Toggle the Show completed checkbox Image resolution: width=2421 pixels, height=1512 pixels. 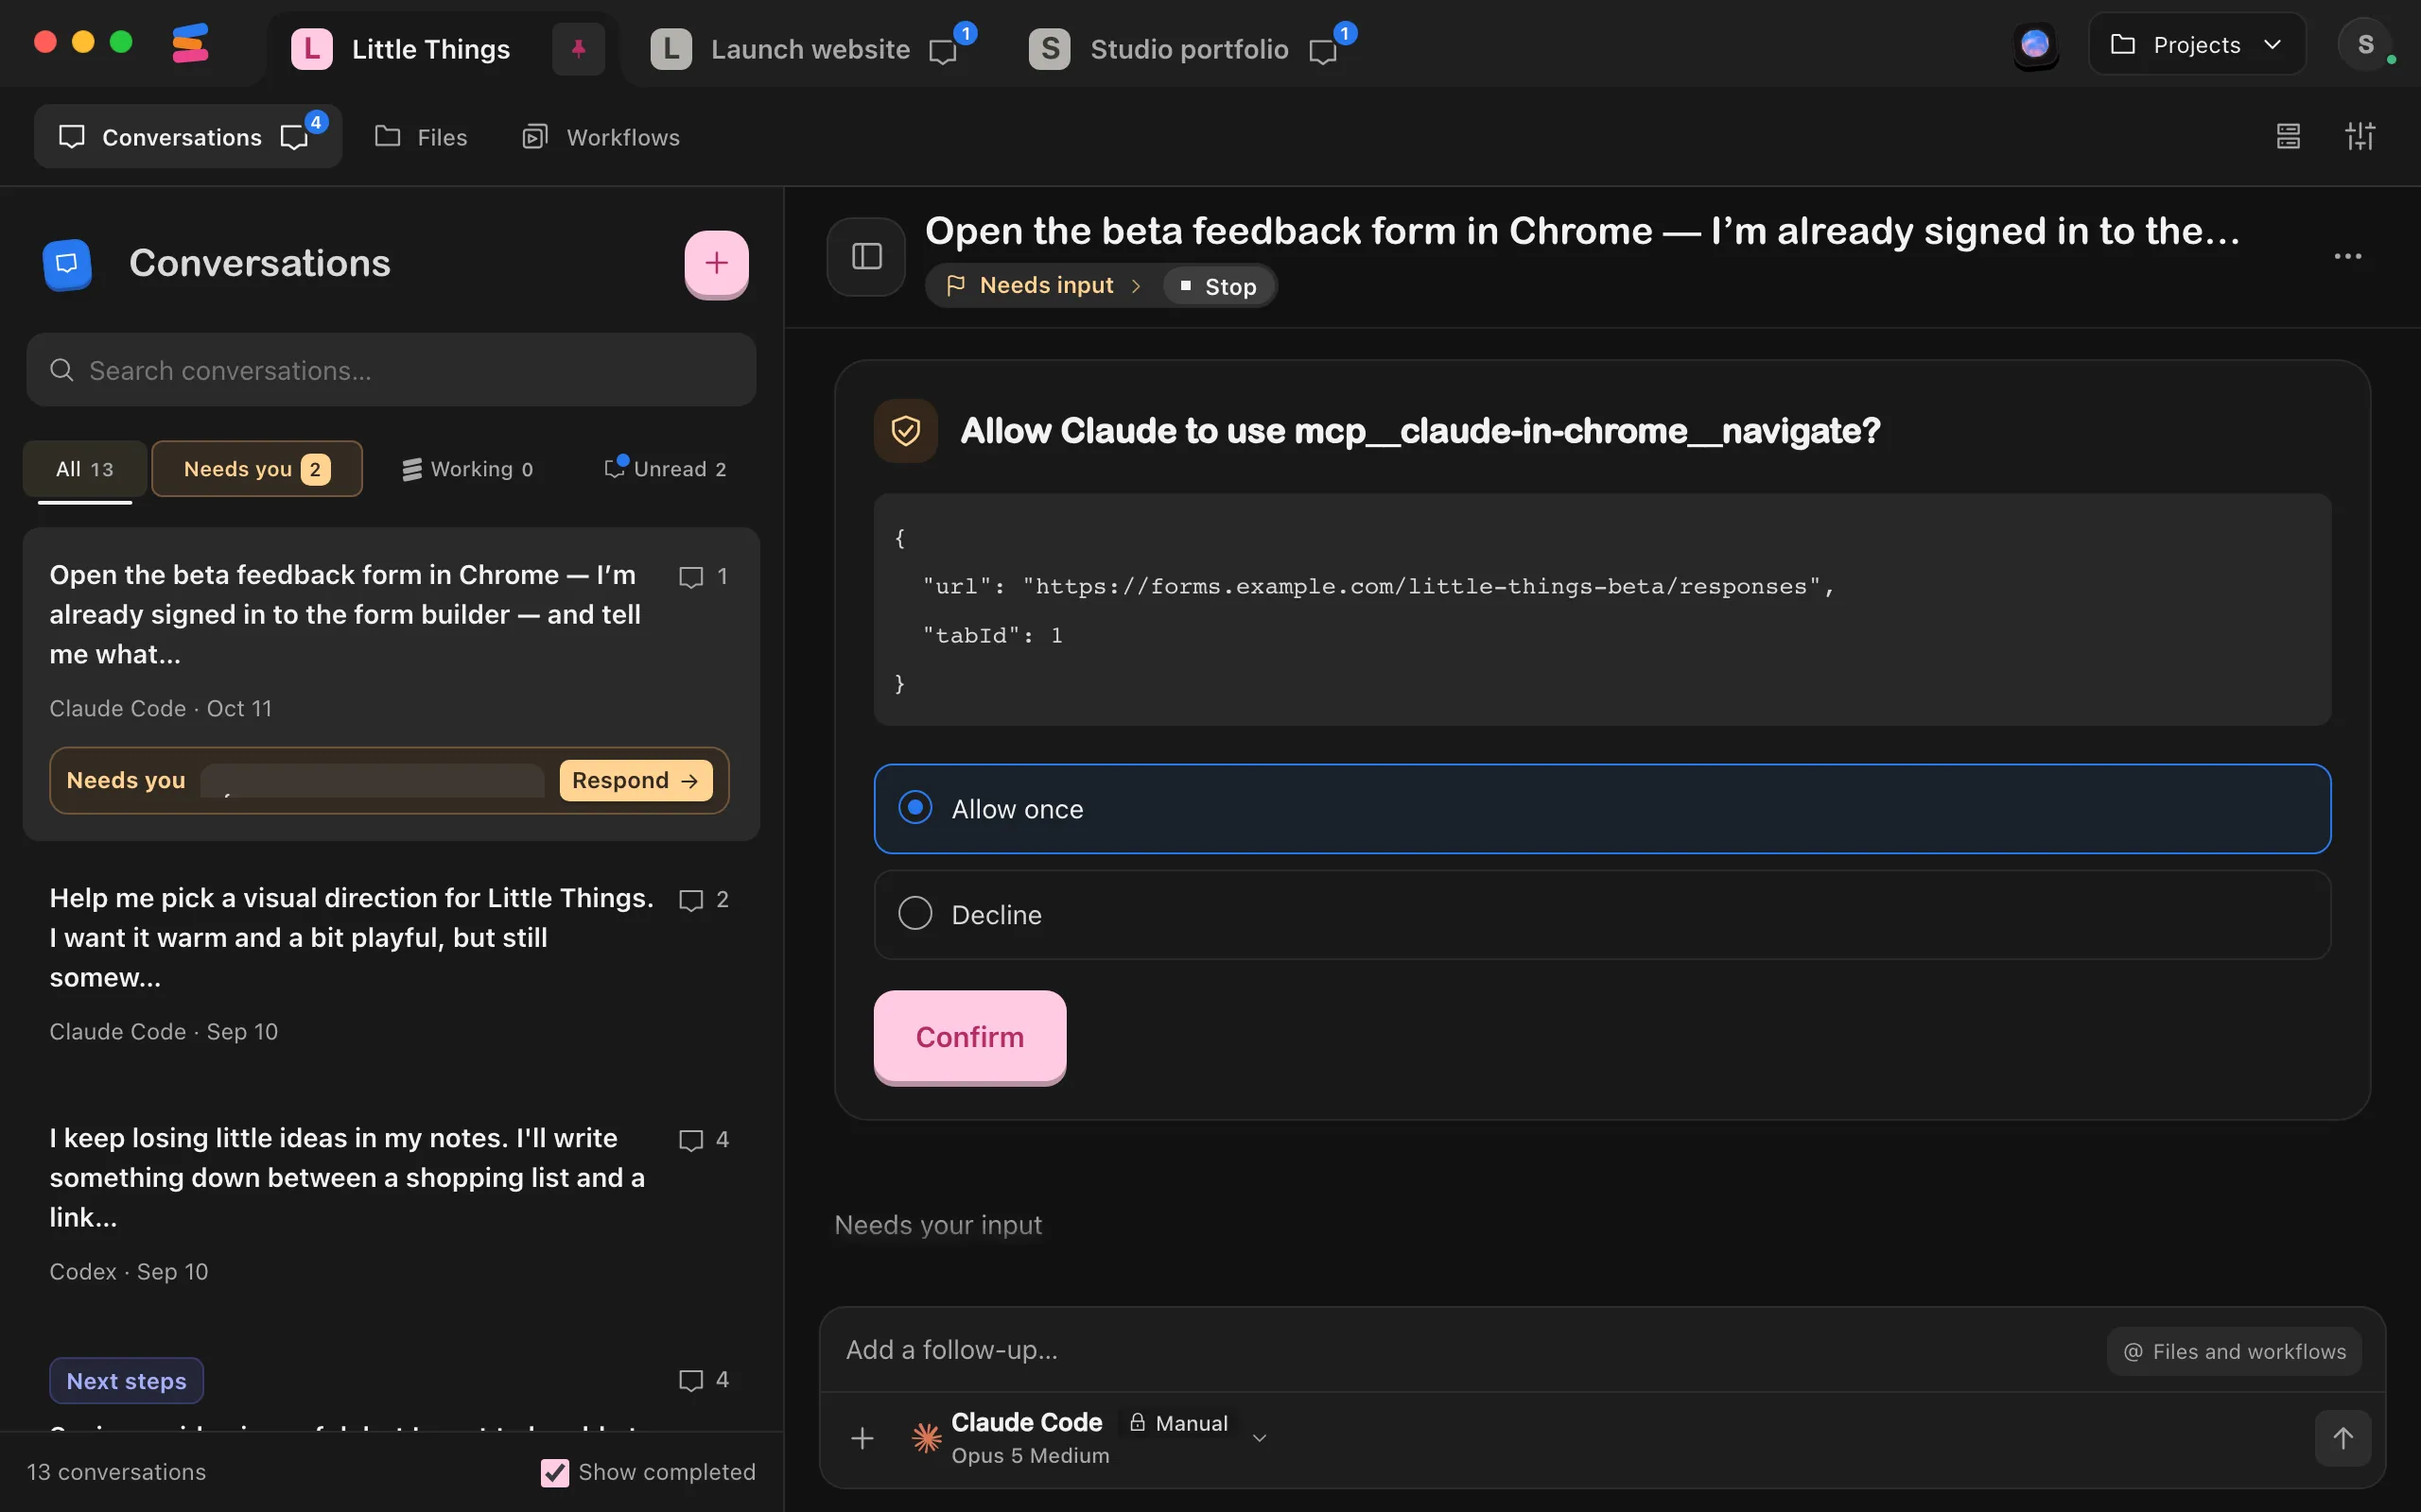[554, 1472]
